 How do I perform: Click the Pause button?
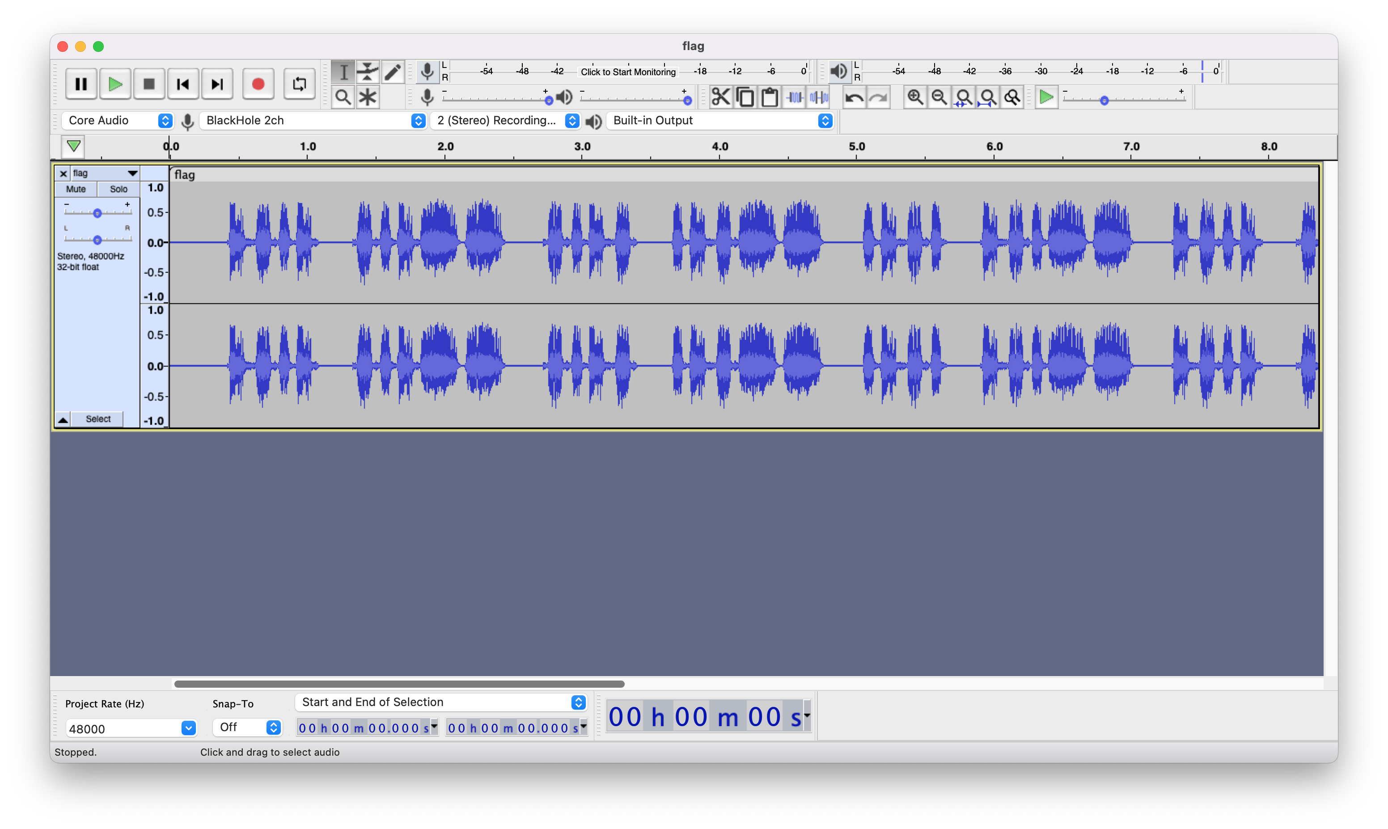[81, 85]
